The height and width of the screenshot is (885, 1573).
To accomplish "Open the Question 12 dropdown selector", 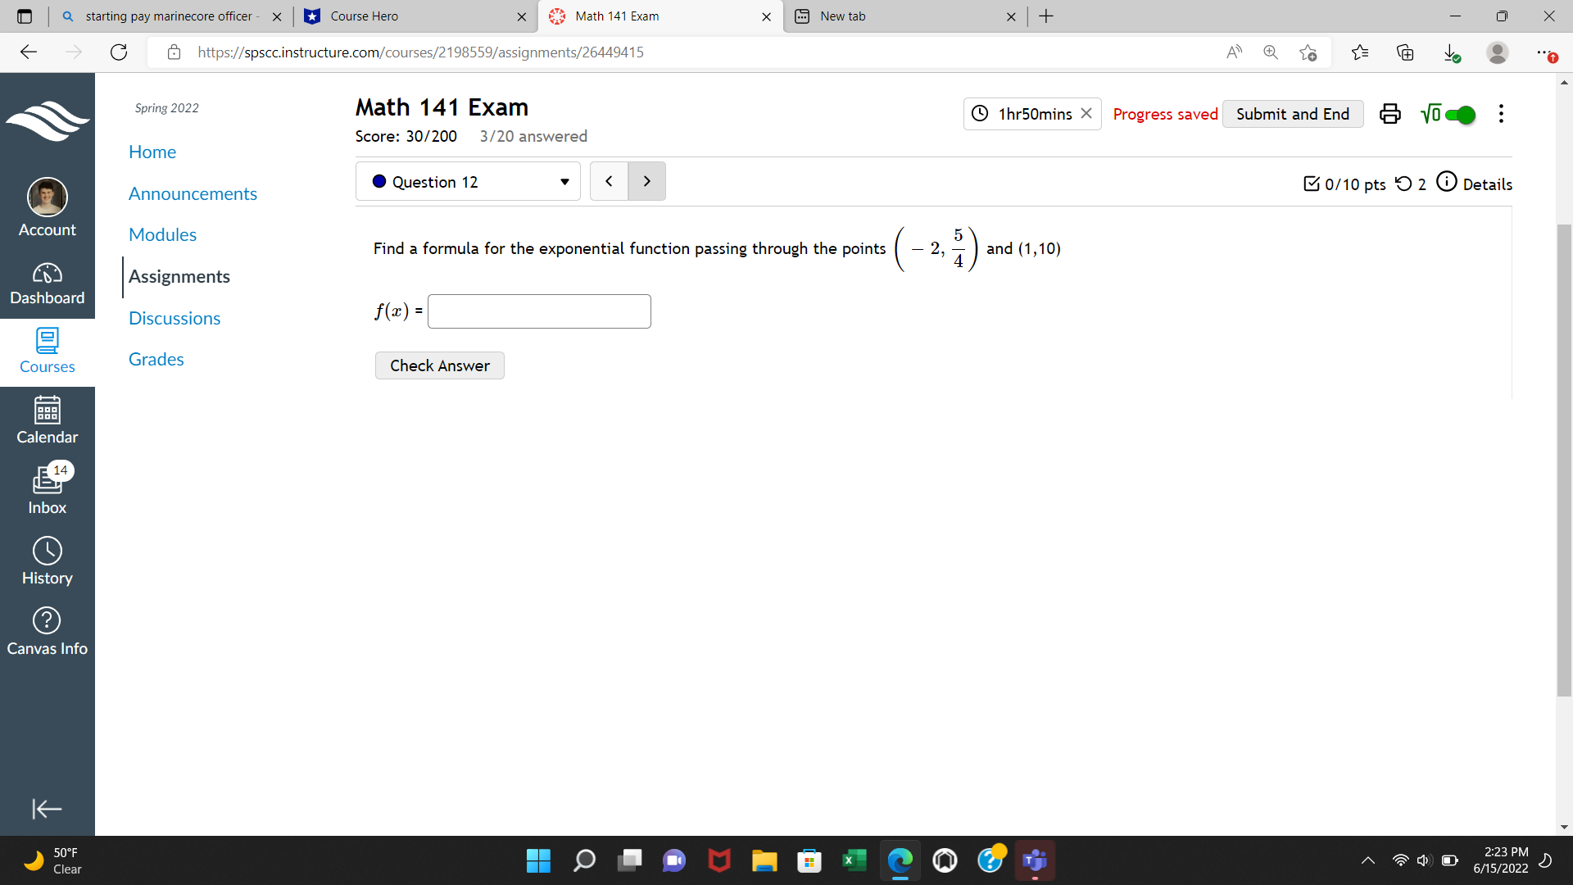I will tap(468, 182).
